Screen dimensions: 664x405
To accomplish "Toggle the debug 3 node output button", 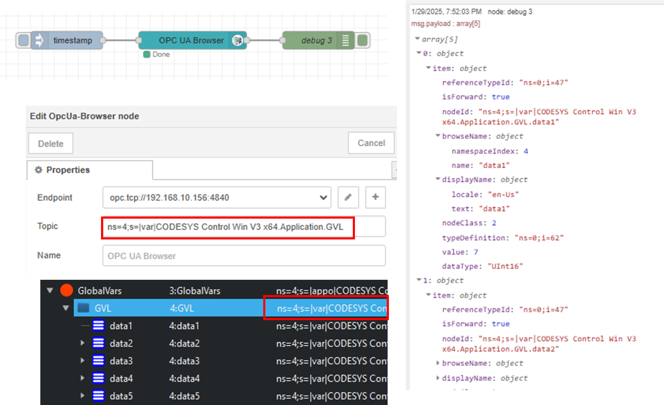I will 362,40.
